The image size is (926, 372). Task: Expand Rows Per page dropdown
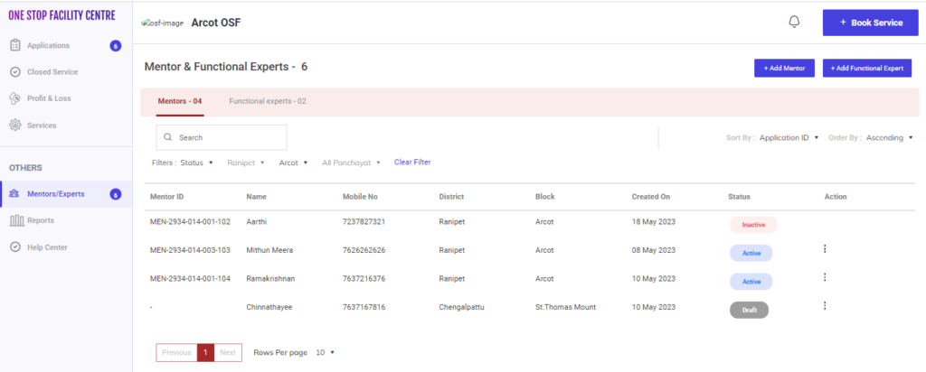click(324, 352)
